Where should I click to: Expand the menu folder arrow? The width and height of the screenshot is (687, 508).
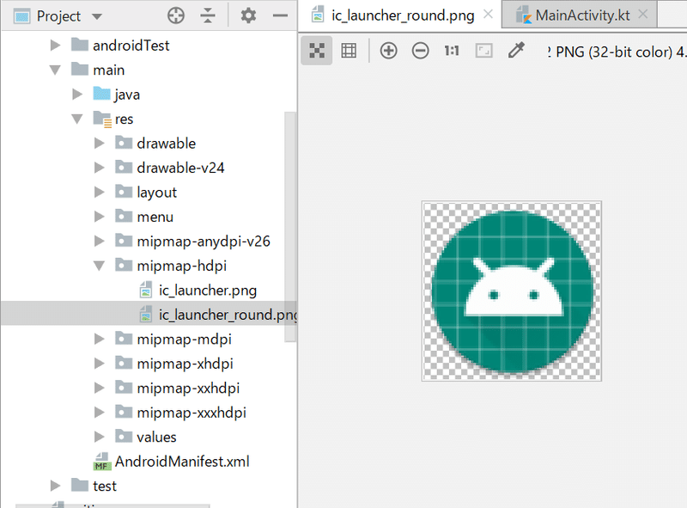coord(100,217)
